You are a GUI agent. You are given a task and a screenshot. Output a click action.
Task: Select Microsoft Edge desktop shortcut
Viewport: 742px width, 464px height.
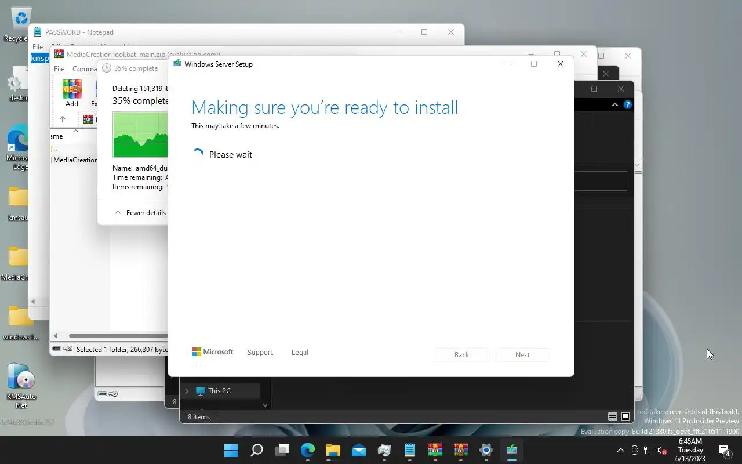coord(17,148)
